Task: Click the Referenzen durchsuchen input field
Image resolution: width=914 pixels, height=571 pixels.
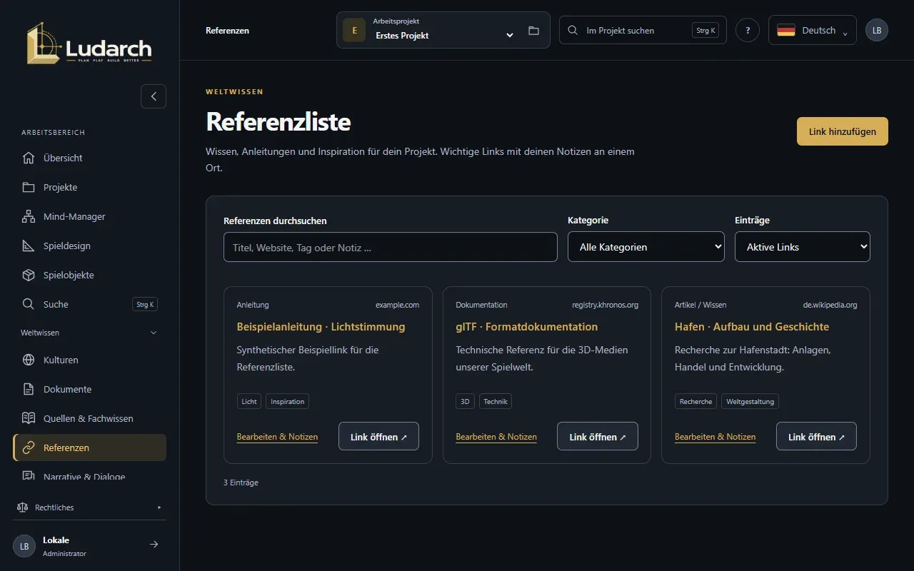Action: (391, 247)
